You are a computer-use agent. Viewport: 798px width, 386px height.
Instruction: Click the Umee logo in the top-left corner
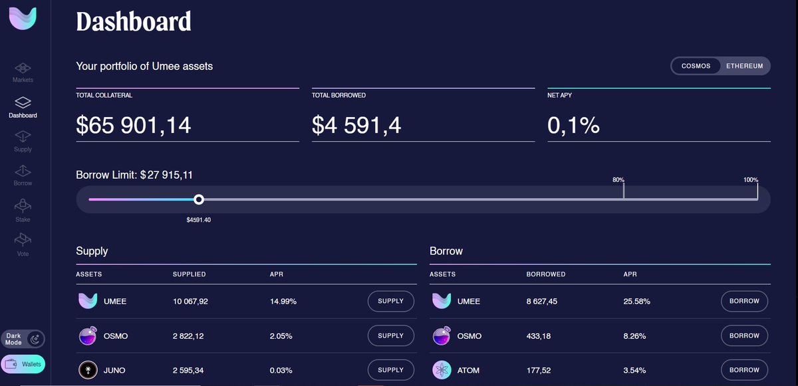point(22,18)
